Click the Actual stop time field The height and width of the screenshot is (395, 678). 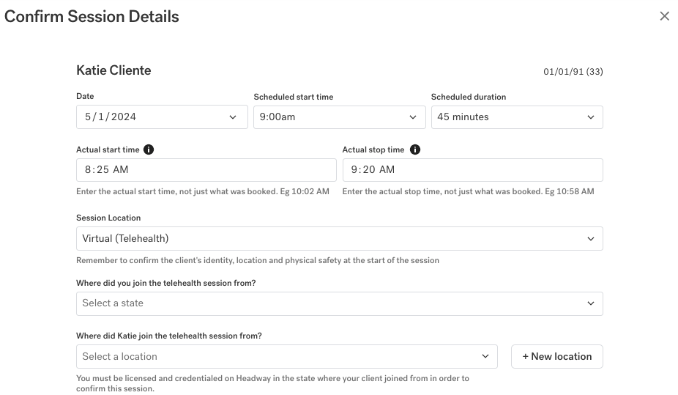coord(472,170)
